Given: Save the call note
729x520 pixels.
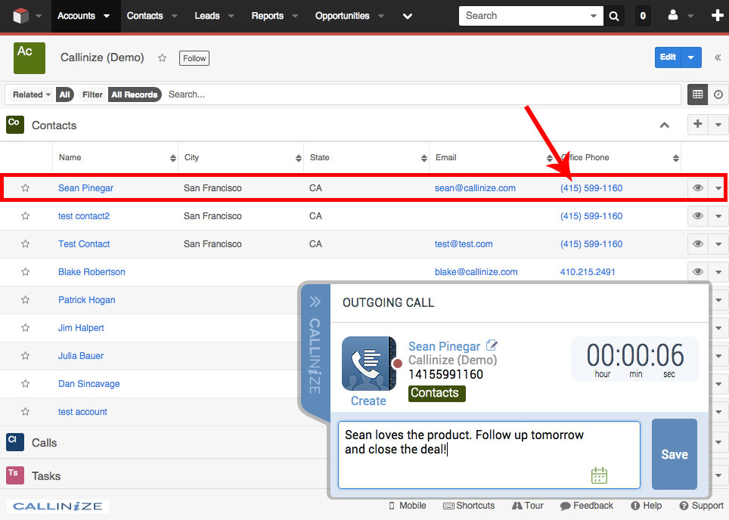Looking at the screenshot, I should coord(674,454).
